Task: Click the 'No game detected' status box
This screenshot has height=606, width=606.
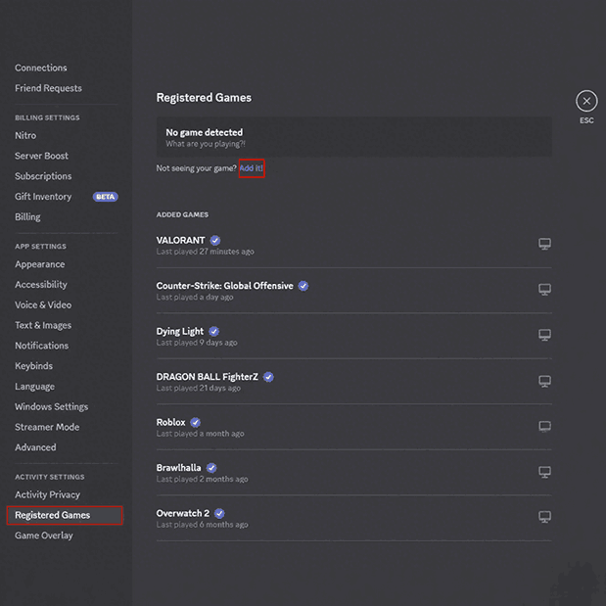Action: [x=353, y=137]
